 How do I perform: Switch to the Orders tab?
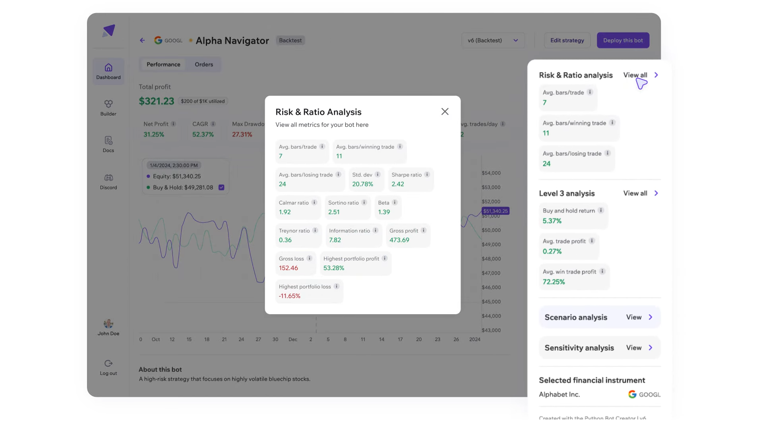tap(204, 64)
